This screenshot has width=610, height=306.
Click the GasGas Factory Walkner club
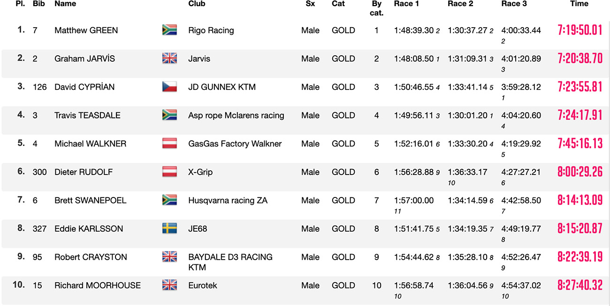pyautogui.click(x=235, y=144)
